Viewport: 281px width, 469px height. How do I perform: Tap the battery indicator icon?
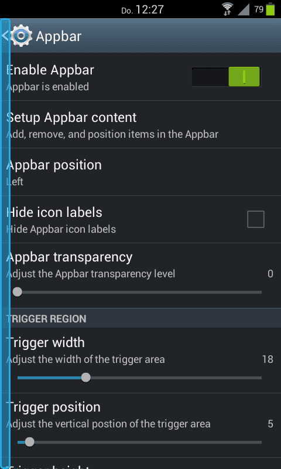[x=270, y=9]
